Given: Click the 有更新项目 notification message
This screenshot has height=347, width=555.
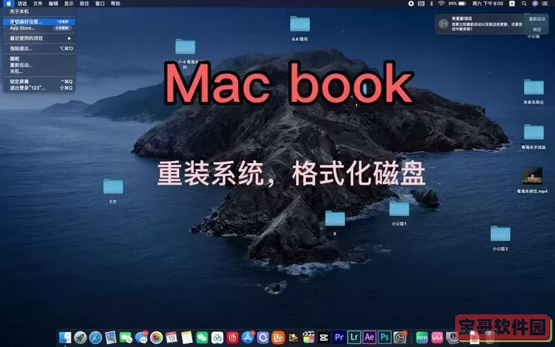Looking at the screenshot, I should (486, 24).
